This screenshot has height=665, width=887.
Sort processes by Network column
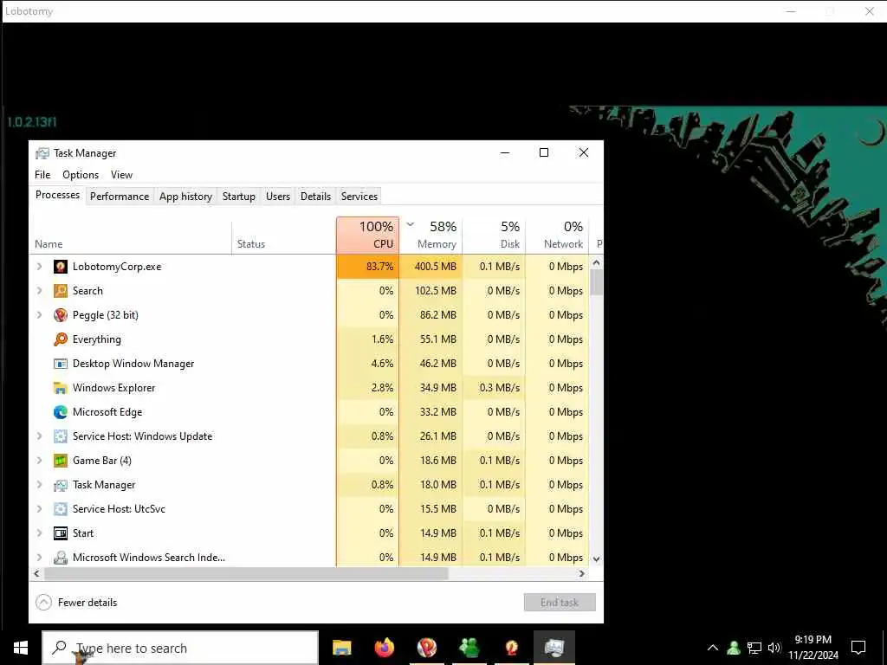tap(557, 236)
